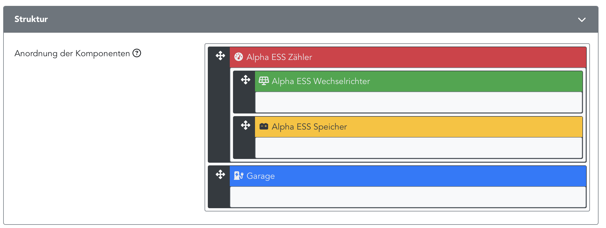Click the solar panel icon on Wechselrichter
606x228 pixels.
coord(264,81)
